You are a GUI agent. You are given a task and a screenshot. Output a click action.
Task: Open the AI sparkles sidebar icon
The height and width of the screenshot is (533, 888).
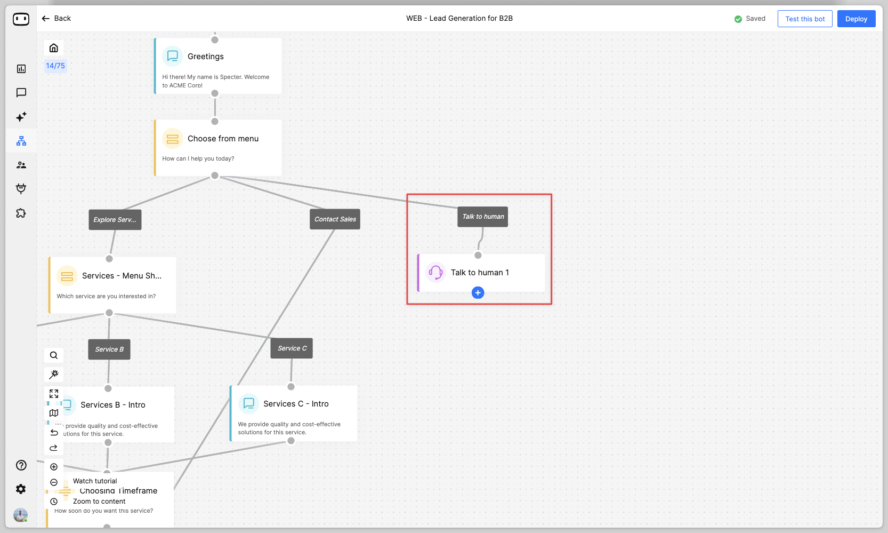tap(21, 117)
